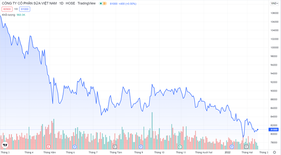281x155 pixels.
Task: Click the HOSE exchange label
Action: pyautogui.click(x=71, y=3)
